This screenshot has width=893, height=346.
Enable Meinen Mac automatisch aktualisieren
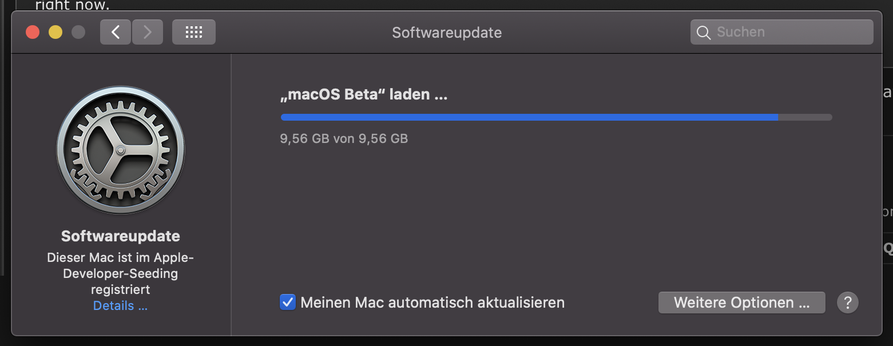288,303
